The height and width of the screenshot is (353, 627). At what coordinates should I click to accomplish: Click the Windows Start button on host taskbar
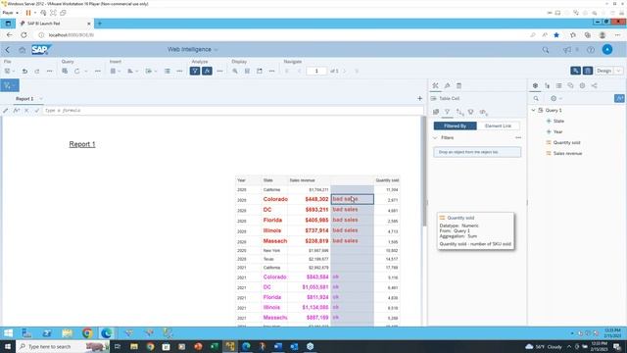click(8, 346)
